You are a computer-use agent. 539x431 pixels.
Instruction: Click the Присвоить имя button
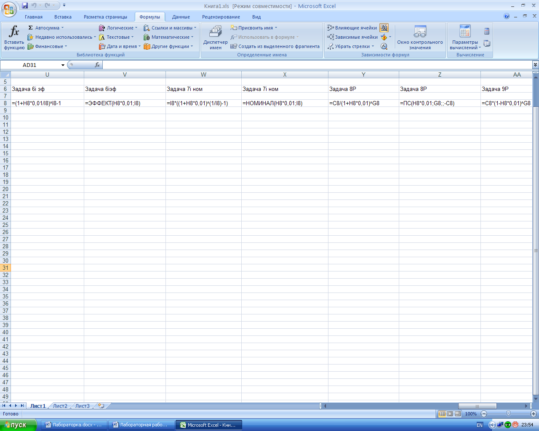[253, 28]
